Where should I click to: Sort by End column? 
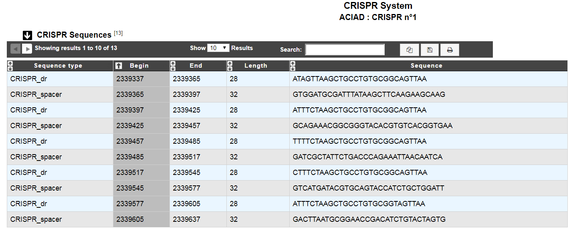coord(198,66)
